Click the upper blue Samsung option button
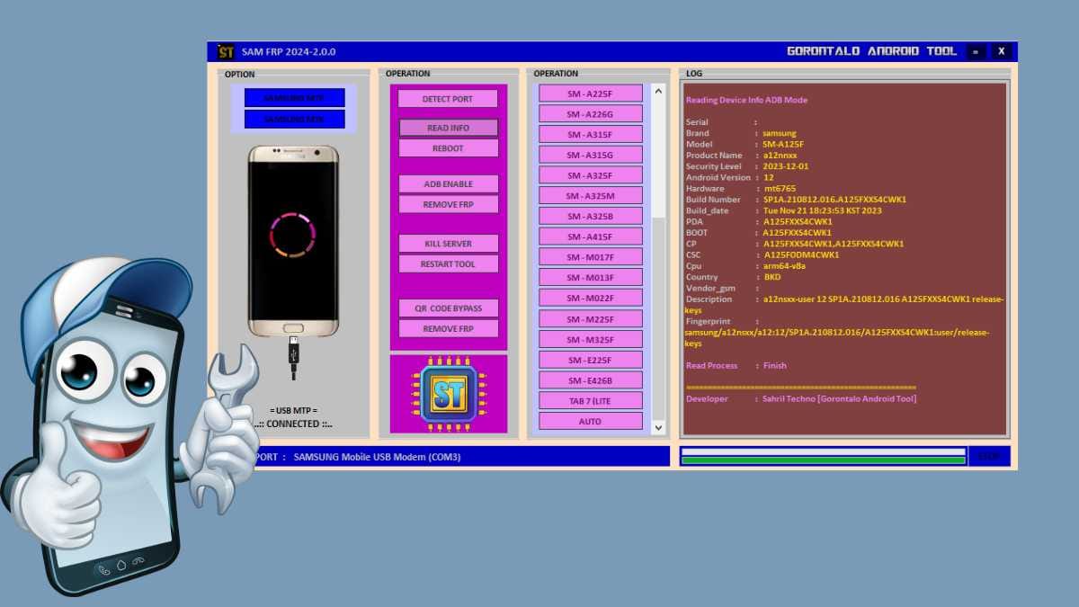This screenshot has width=1079, height=607. [x=294, y=97]
